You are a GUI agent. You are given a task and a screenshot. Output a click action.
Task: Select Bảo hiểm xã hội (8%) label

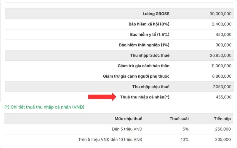(149, 24)
